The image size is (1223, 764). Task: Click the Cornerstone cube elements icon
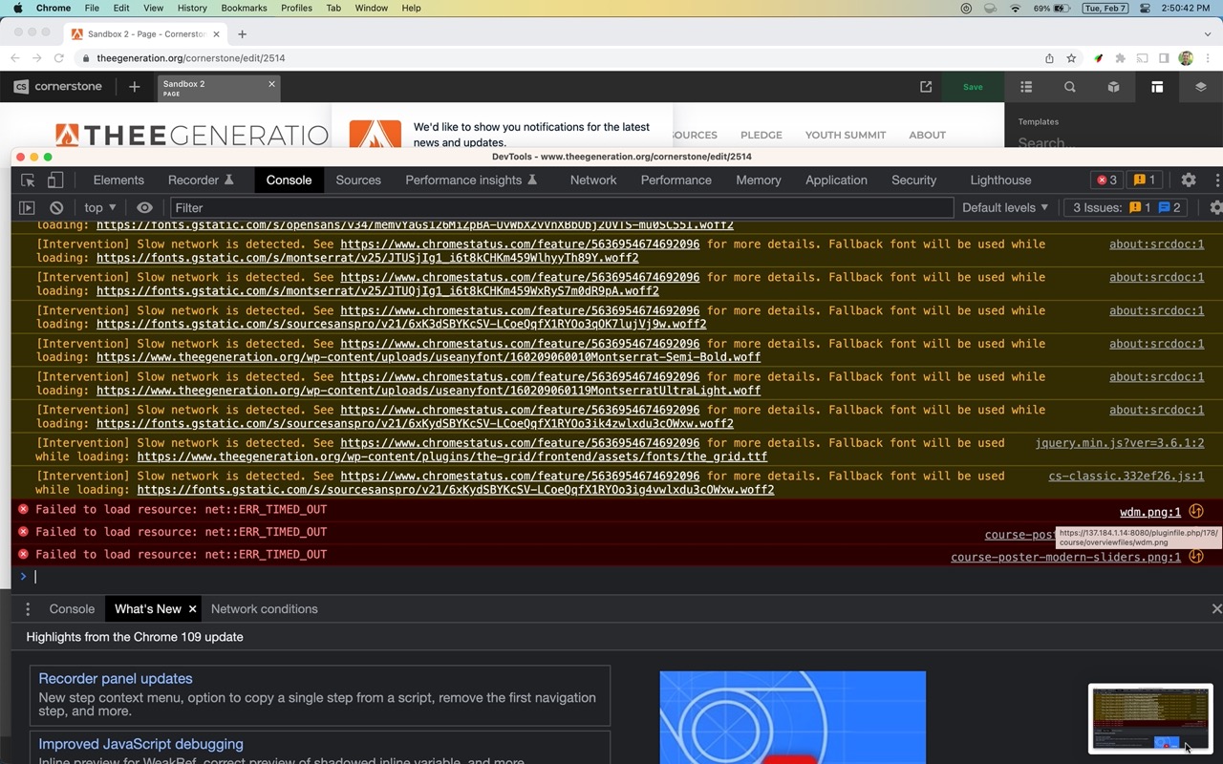pyautogui.click(x=1113, y=87)
